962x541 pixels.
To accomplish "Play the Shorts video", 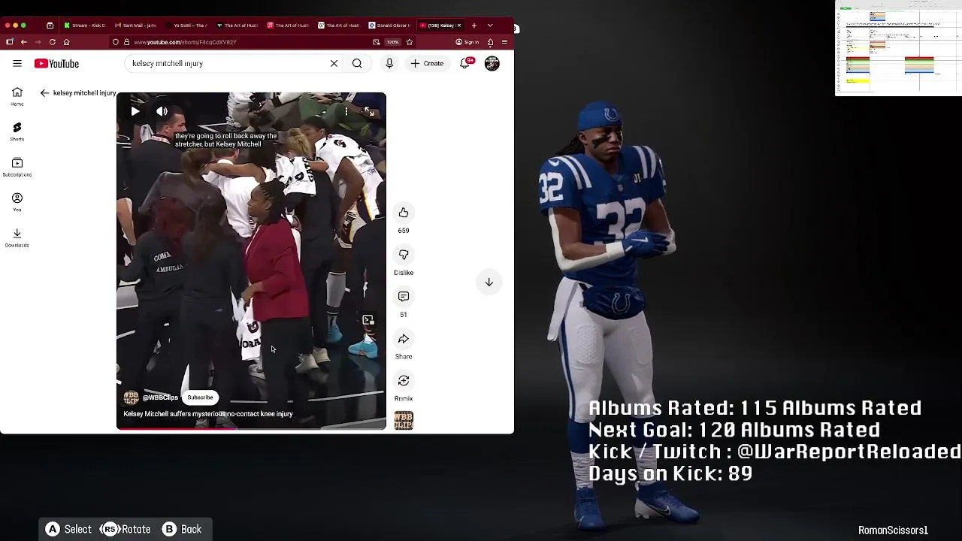I will tap(135, 111).
